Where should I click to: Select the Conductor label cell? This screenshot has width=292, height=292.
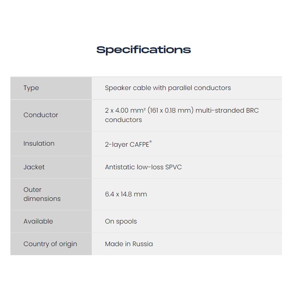[x=51, y=115]
